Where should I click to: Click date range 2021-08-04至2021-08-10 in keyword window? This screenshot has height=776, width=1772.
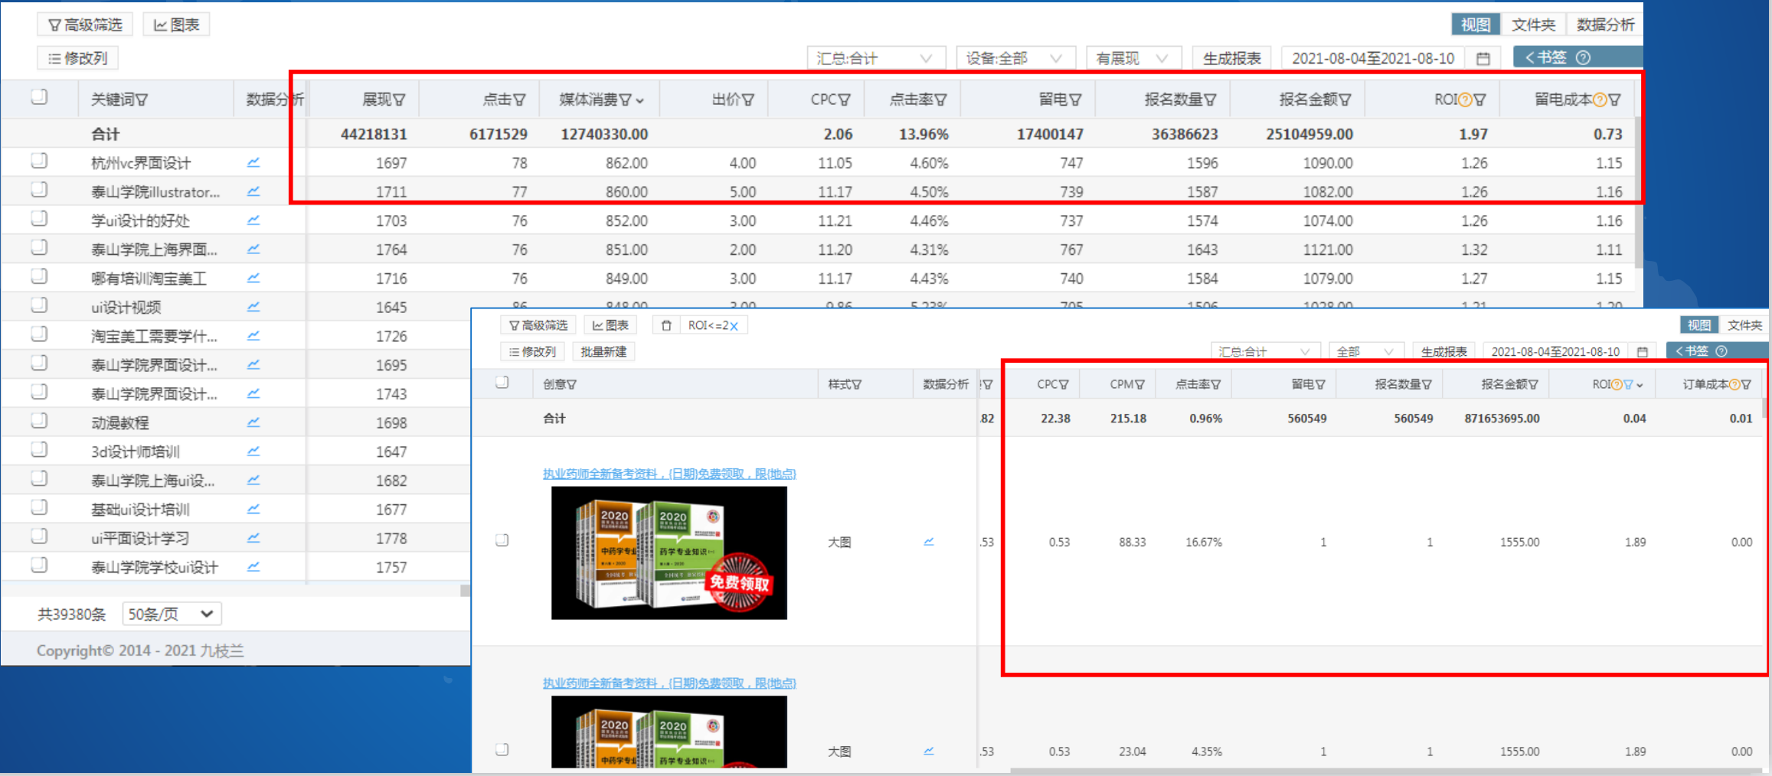(1373, 58)
